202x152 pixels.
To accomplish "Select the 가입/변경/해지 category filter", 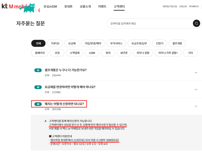I will (93, 43).
